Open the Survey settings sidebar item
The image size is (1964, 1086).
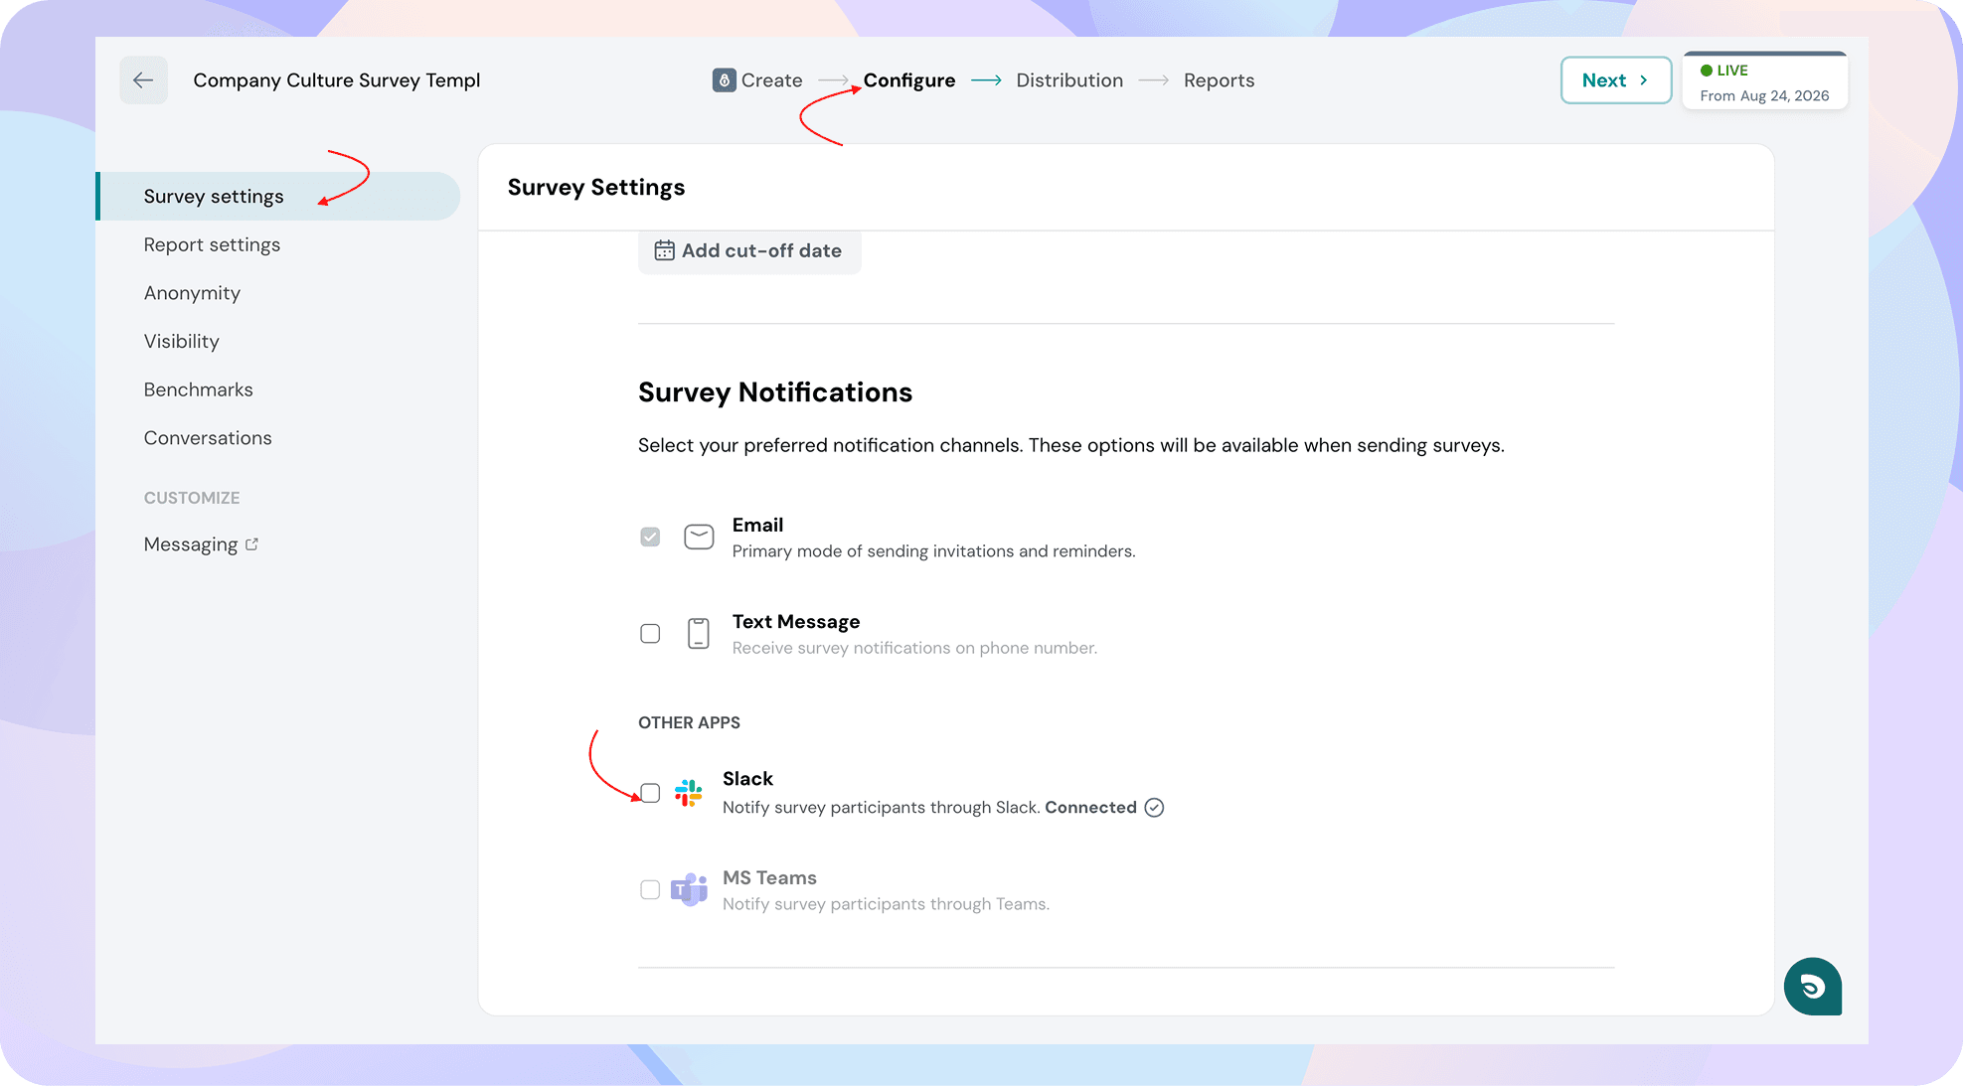(x=278, y=197)
